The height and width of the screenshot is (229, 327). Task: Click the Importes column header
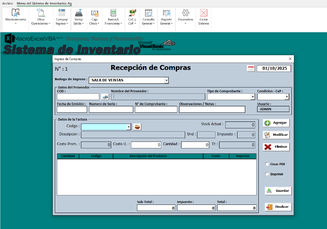[243, 156]
